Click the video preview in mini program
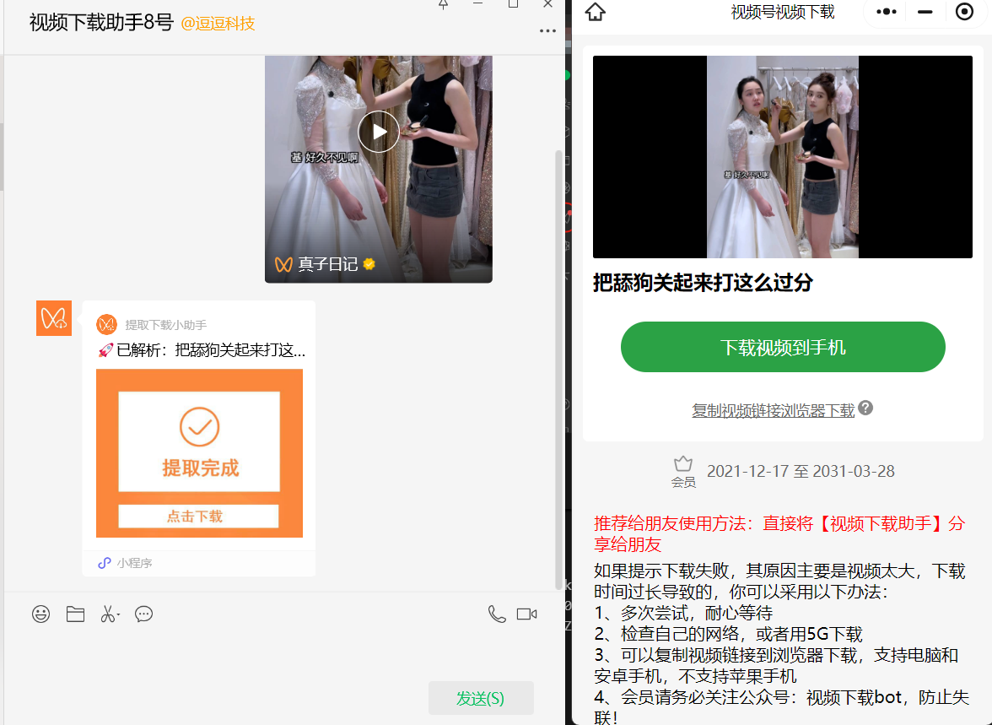Viewport: 992px width, 725px height. [783, 157]
